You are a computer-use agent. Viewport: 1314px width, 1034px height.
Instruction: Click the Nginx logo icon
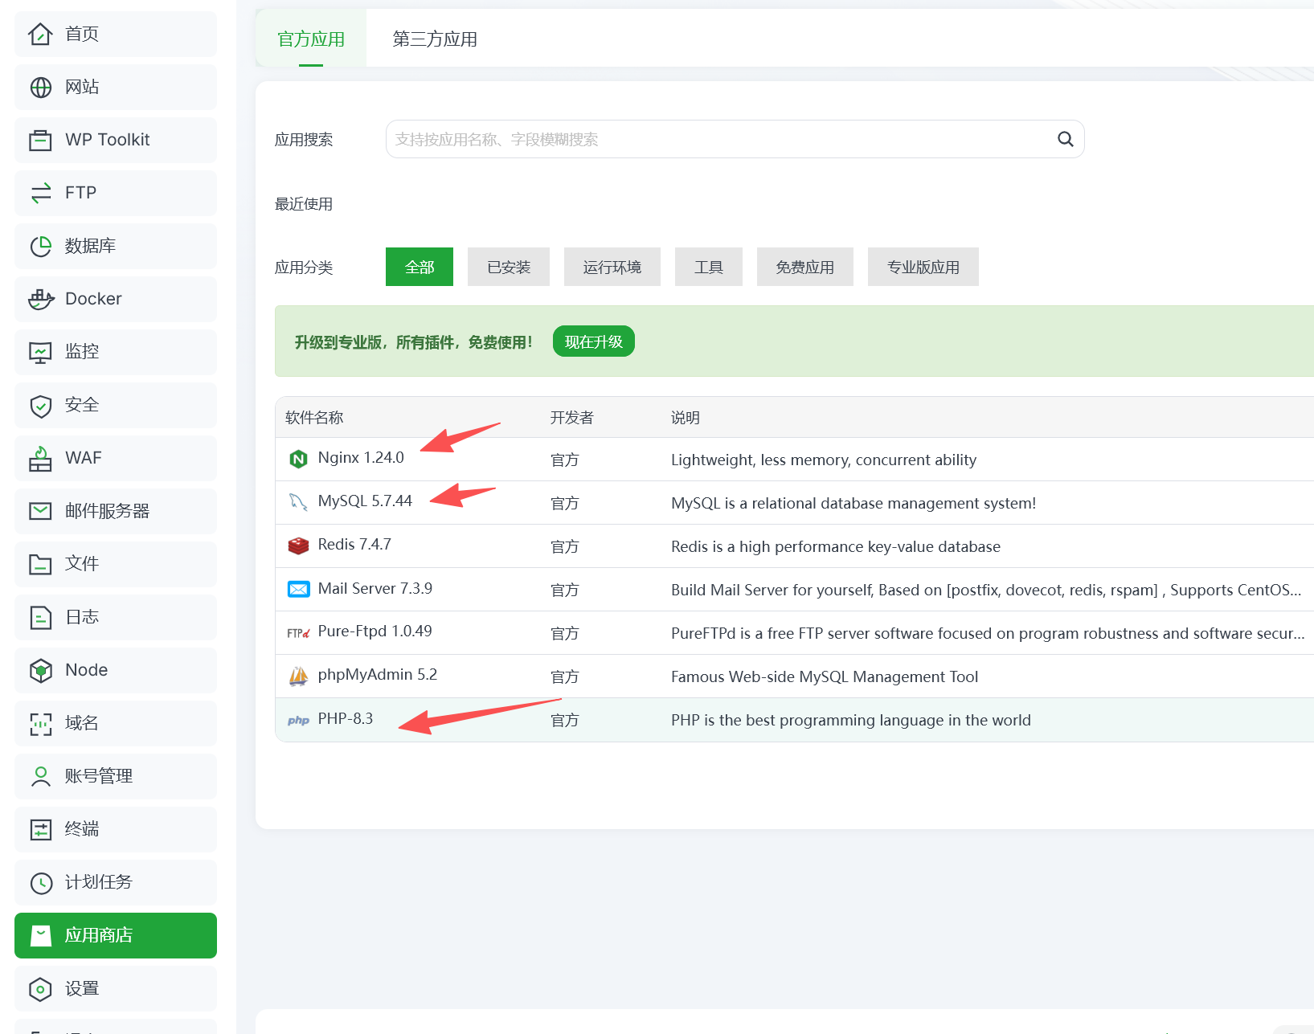click(x=298, y=459)
